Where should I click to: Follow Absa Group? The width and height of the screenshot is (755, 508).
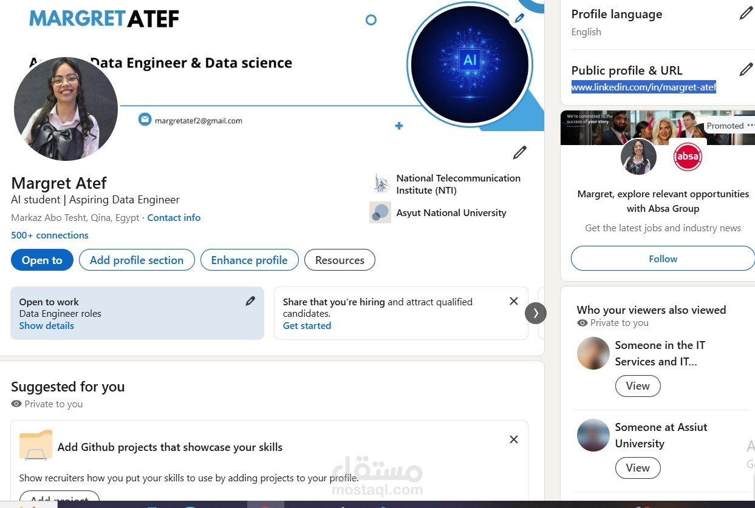point(662,258)
